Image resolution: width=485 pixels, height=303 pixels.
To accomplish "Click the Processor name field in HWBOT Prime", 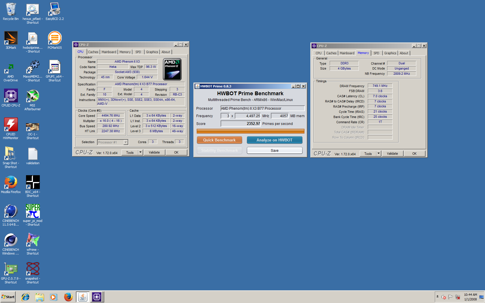I will (x=263, y=108).
